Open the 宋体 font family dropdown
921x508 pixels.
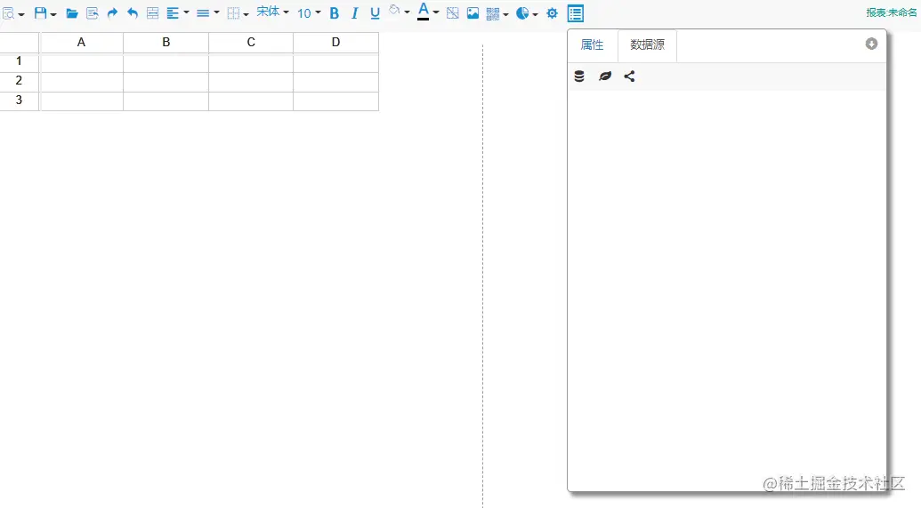[x=272, y=12]
